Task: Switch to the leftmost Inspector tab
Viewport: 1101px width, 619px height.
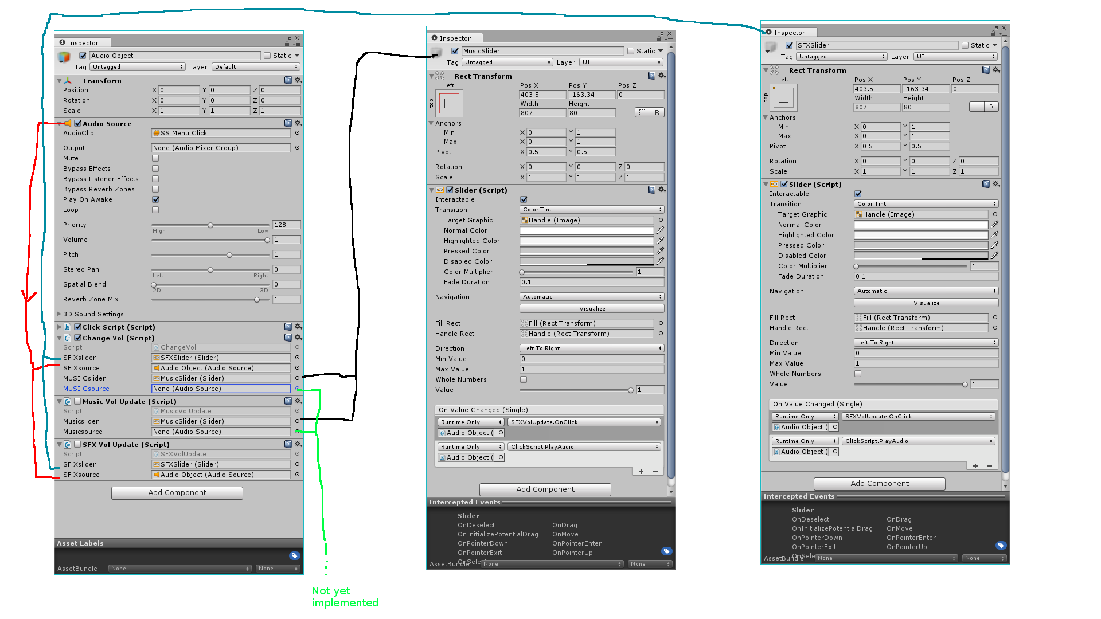Action: 82,42
